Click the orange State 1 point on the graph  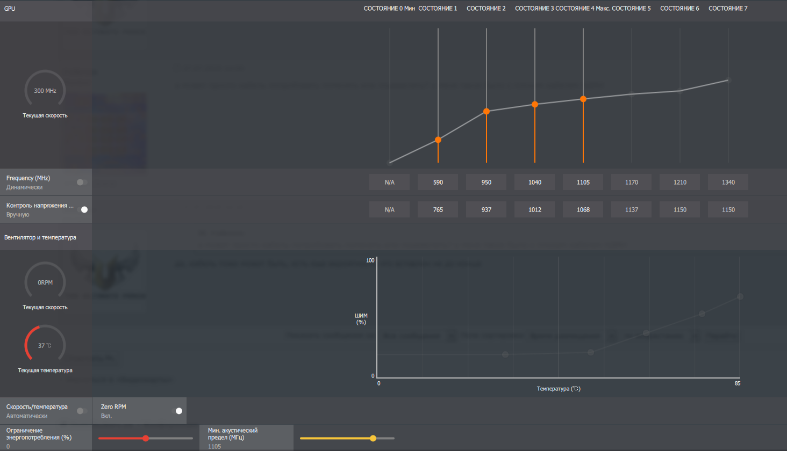pos(438,140)
